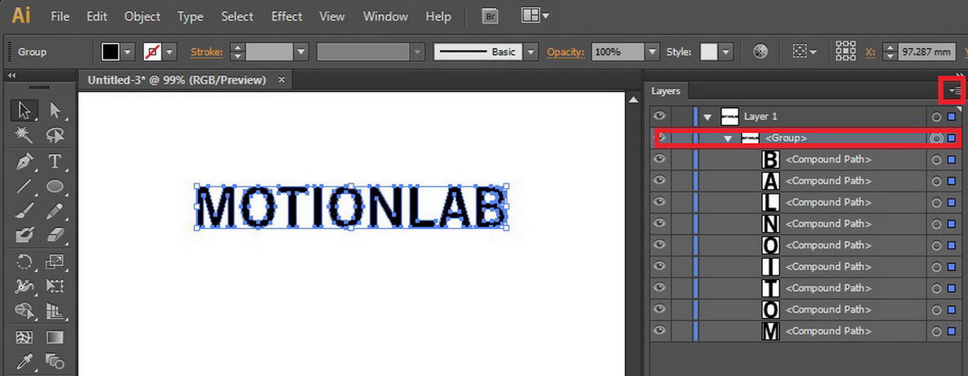Screen dimensions: 968x376
Task: Close the Untitled-3 document tab
Action: click(x=281, y=79)
